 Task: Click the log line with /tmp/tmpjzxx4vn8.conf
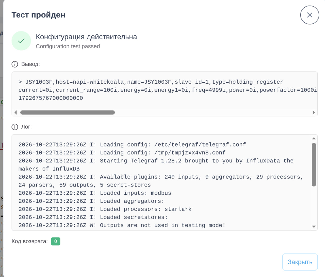click(x=122, y=153)
